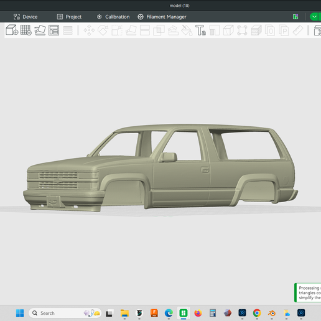Screen dimensions: 321x321
Task: Open Calculator from the taskbar
Action: point(213,313)
